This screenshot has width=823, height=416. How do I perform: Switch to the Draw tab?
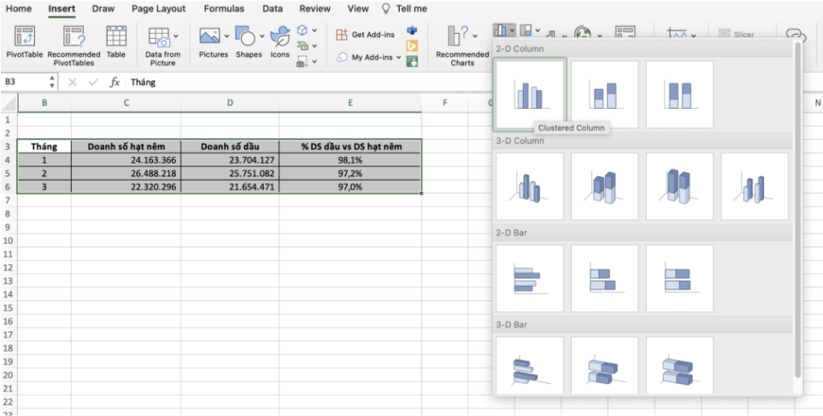tap(103, 9)
